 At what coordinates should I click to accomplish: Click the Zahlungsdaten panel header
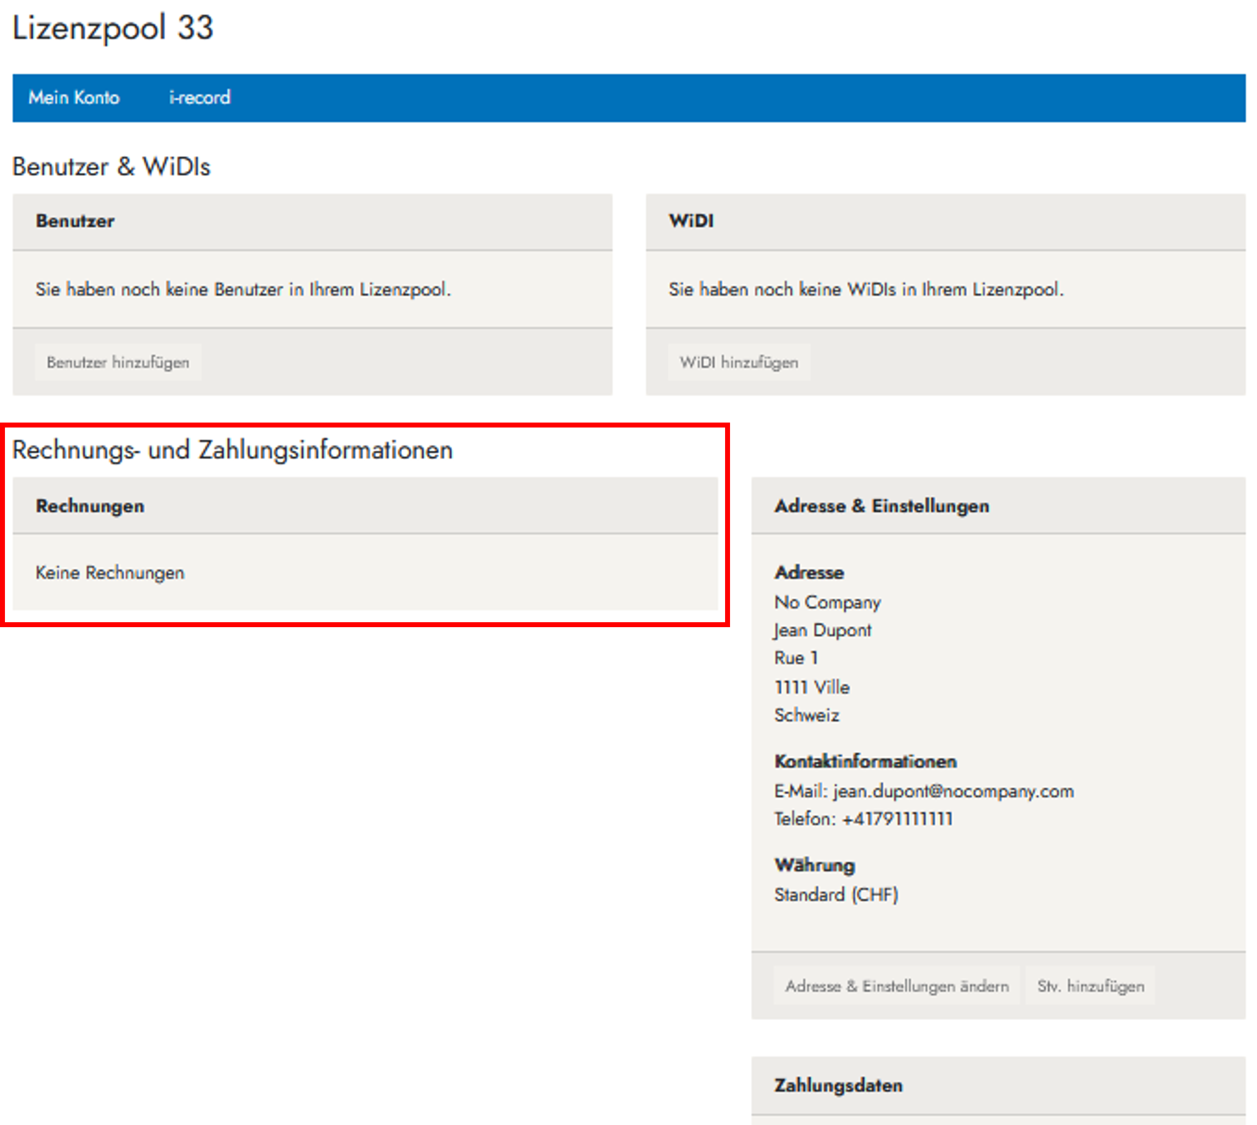point(838,1085)
